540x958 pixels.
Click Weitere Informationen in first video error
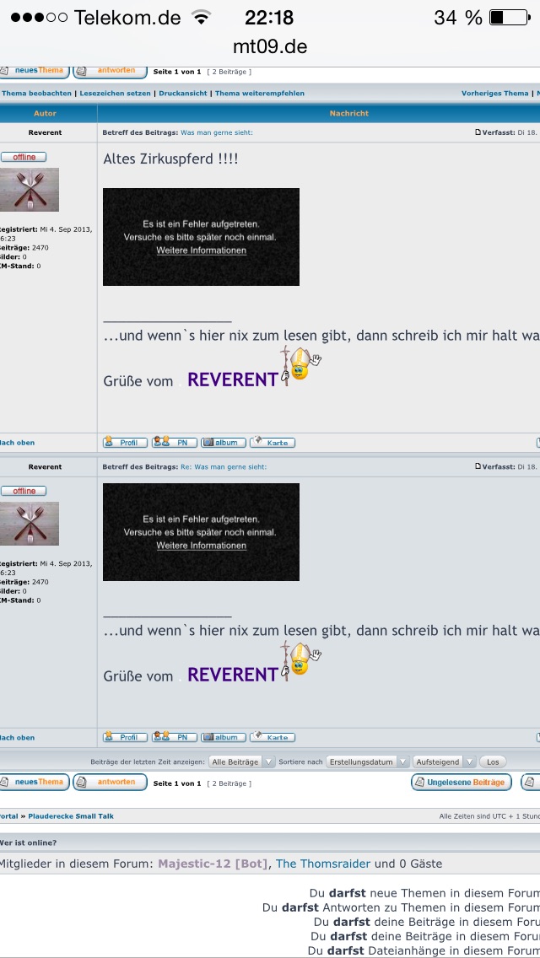pyautogui.click(x=201, y=250)
